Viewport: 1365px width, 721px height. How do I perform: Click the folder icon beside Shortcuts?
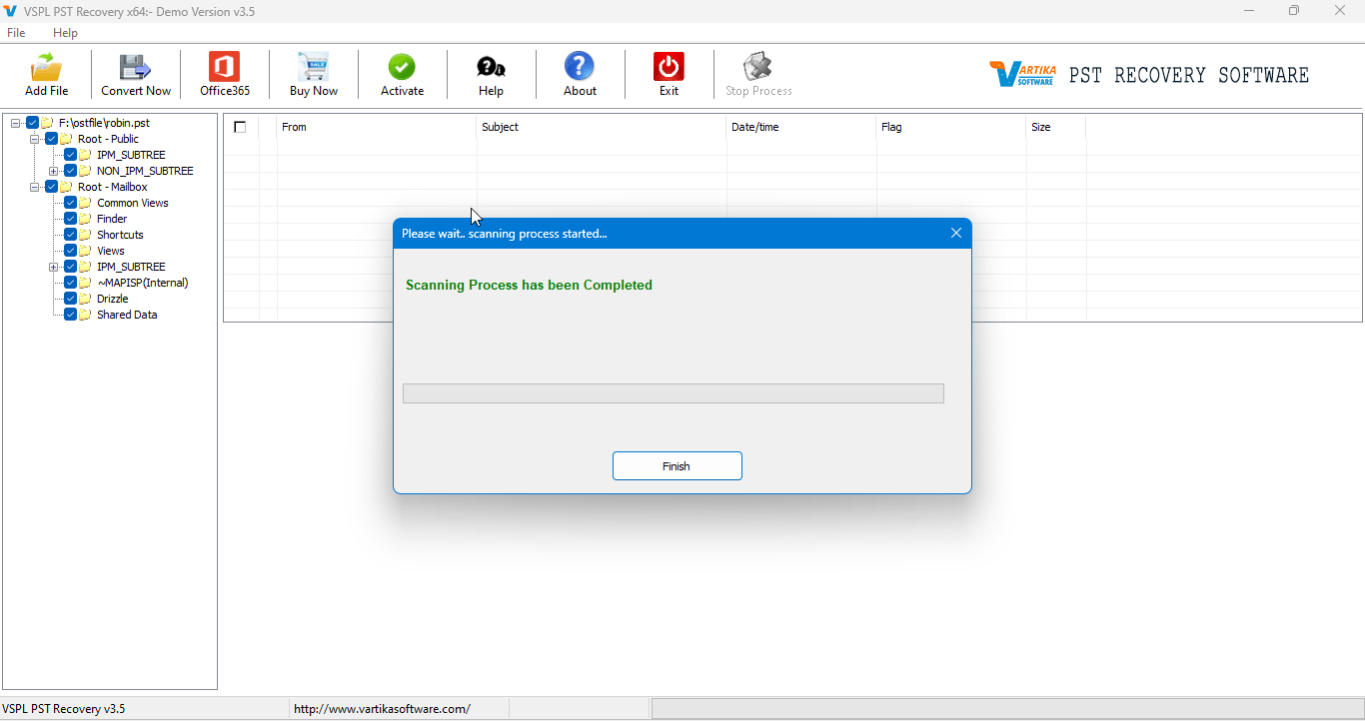pos(86,235)
